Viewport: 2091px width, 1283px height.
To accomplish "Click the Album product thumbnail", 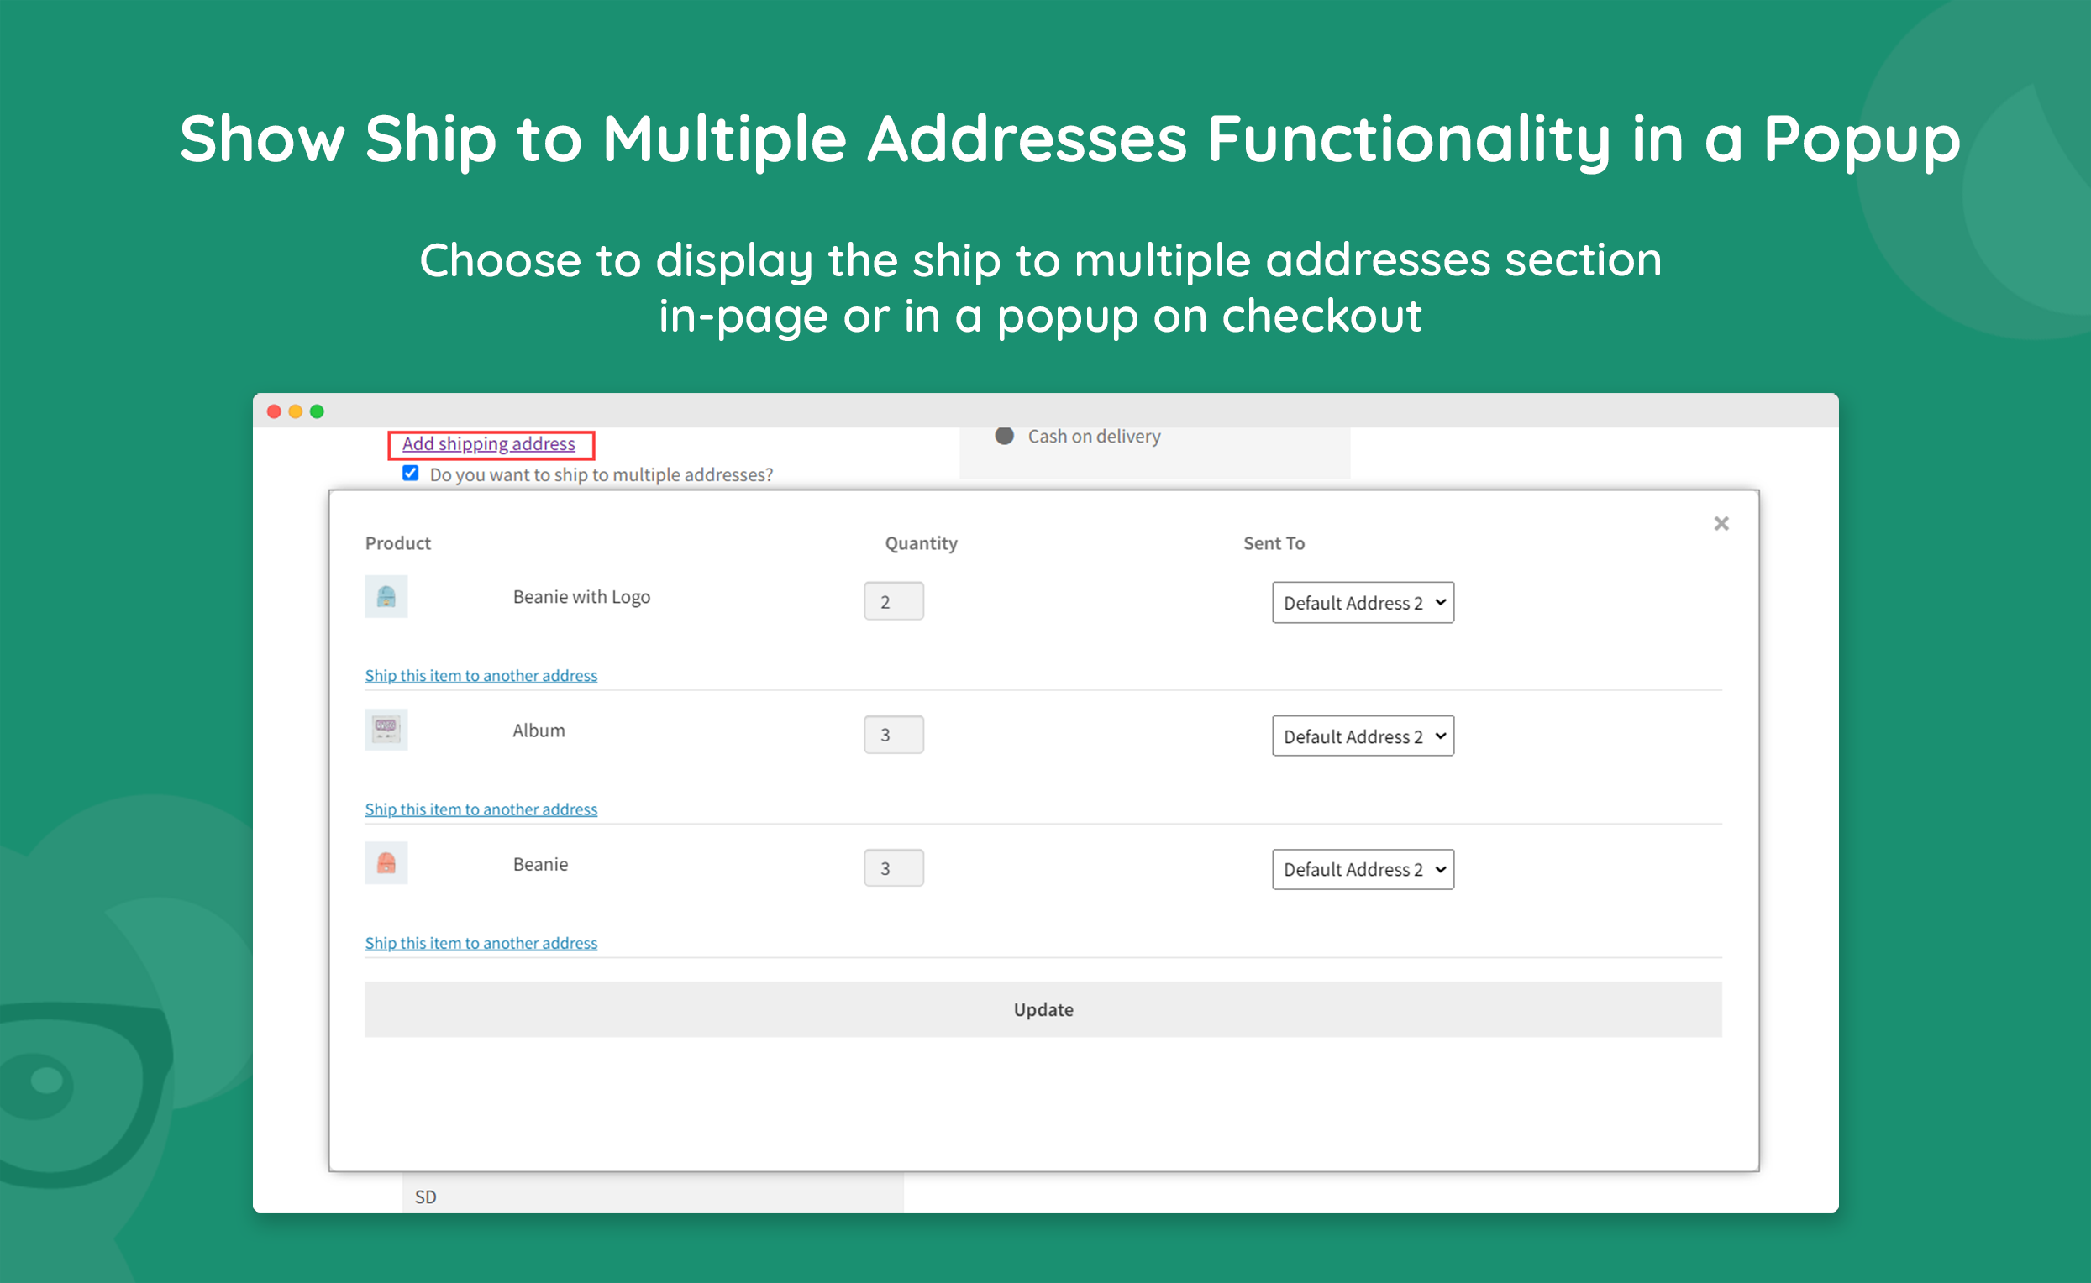I will click(386, 730).
